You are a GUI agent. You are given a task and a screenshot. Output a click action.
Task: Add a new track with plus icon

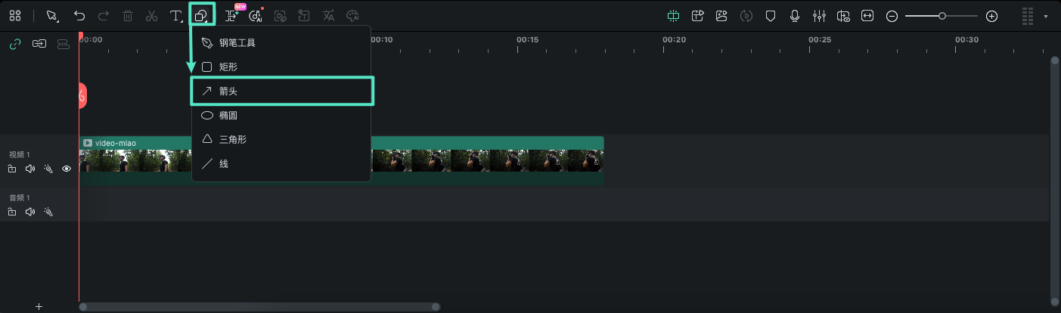click(39, 307)
